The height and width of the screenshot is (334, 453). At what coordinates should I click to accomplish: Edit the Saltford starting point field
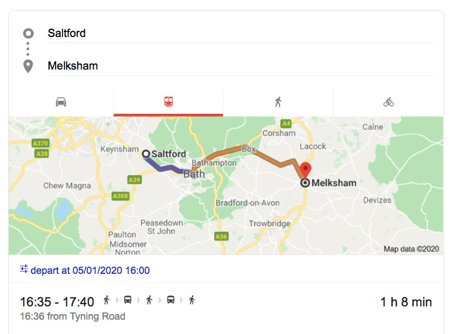click(240, 33)
